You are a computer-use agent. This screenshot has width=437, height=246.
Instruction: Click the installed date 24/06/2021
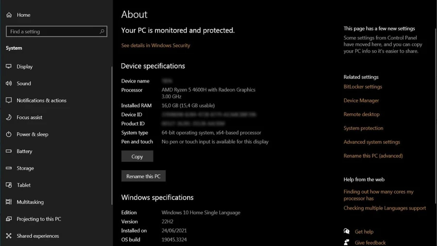click(x=174, y=230)
